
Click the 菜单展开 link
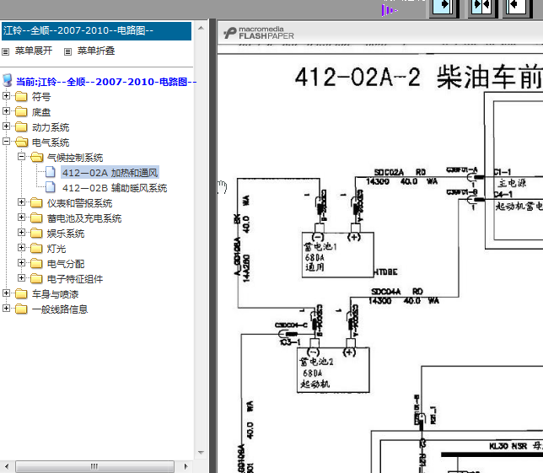click(34, 51)
